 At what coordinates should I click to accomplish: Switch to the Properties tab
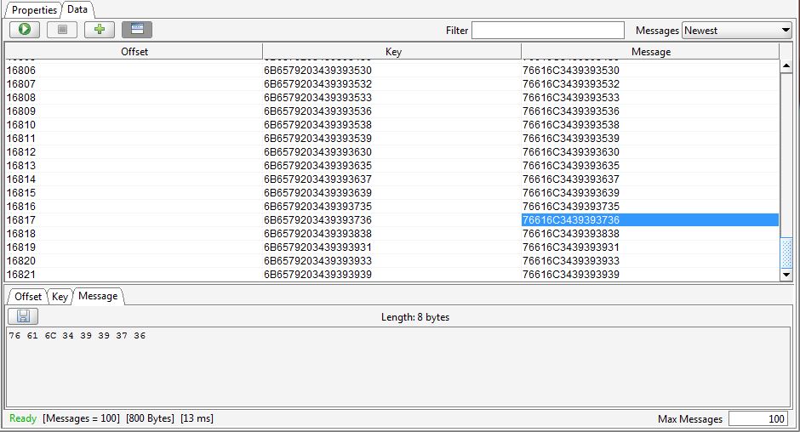(x=34, y=10)
